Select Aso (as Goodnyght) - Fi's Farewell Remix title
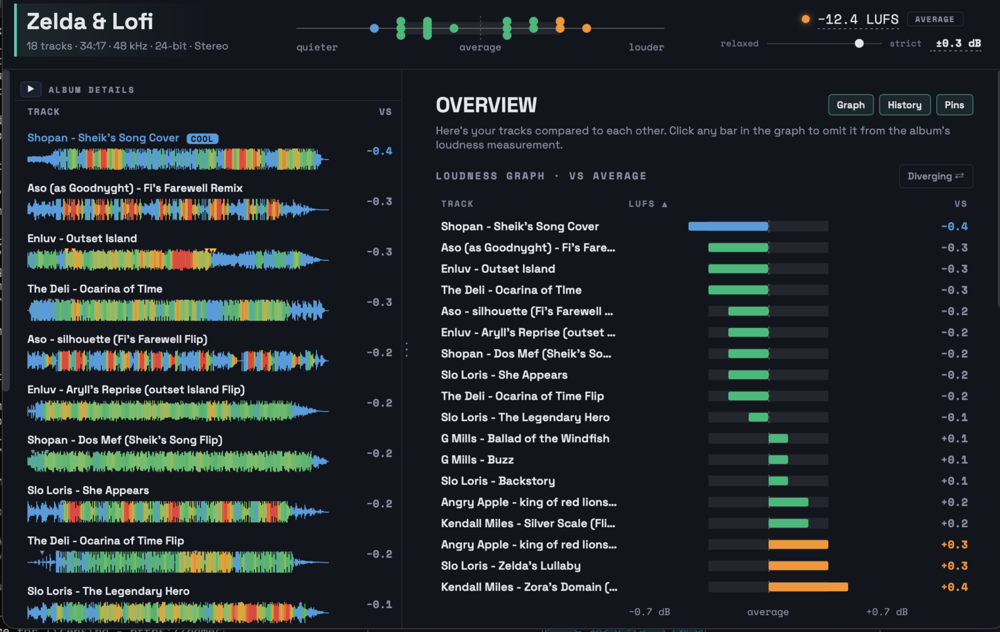Image resolution: width=1000 pixels, height=632 pixels. click(x=135, y=188)
